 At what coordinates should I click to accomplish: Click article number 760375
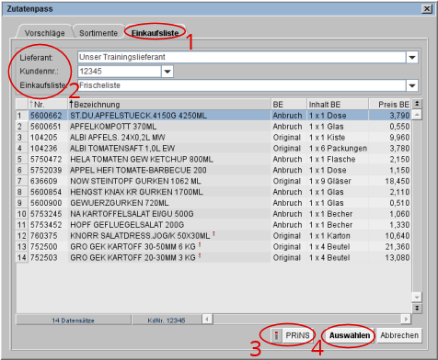click(x=43, y=236)
